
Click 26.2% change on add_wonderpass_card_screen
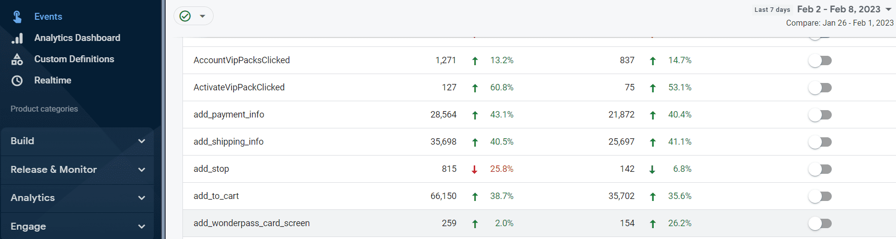tap(680, 223)
